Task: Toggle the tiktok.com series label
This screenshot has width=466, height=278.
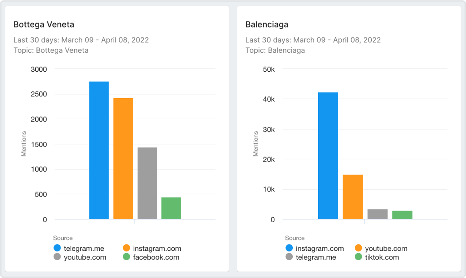Action: (x=382, y=257)
